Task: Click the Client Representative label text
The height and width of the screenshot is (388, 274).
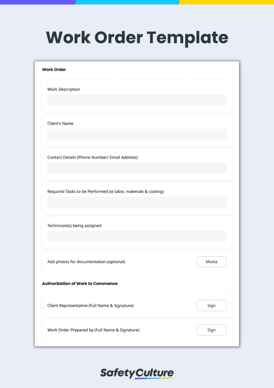Action: (x=90, y=306)
